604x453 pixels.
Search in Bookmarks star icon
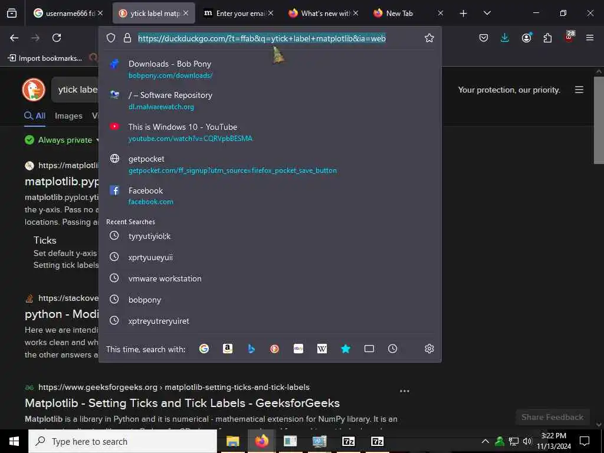point(346,349)
